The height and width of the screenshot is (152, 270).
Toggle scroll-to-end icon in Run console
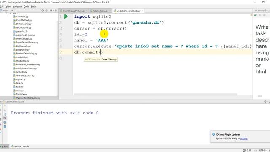click(x=5, y=118)
